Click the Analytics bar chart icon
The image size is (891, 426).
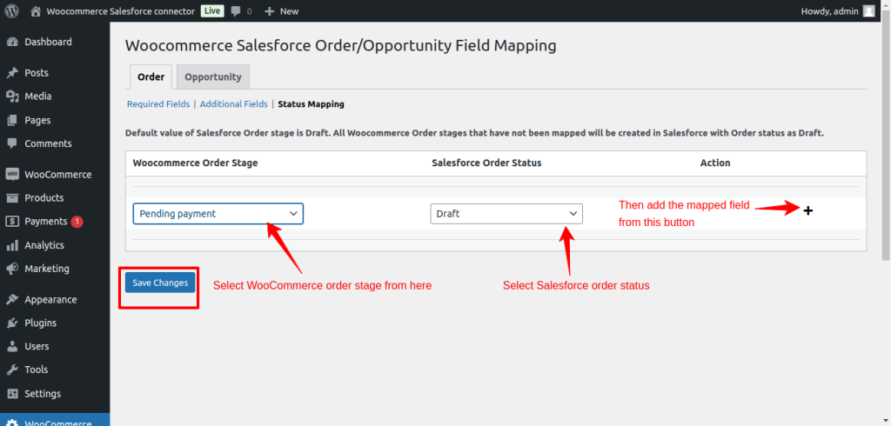point(12,245)
